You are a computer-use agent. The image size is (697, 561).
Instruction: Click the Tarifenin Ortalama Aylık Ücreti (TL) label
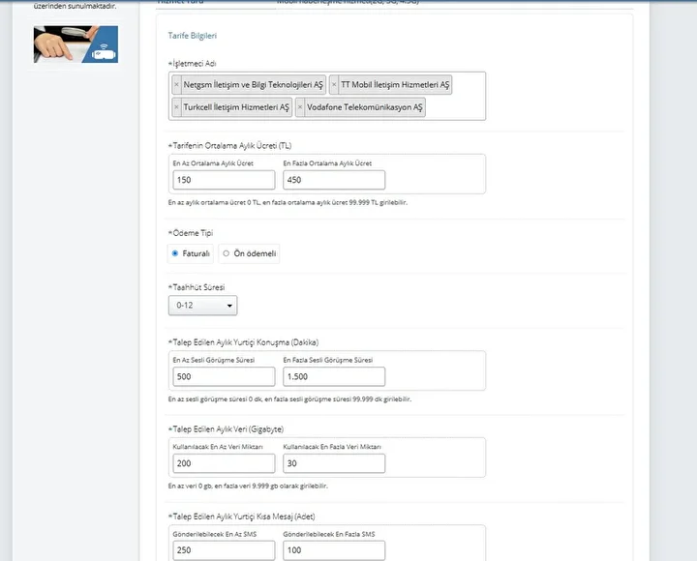229,146
